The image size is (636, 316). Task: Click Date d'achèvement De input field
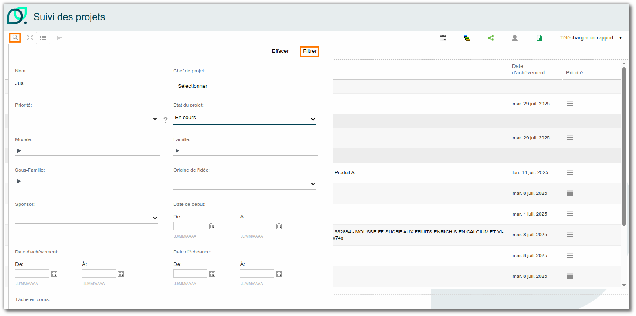(32, 274)
